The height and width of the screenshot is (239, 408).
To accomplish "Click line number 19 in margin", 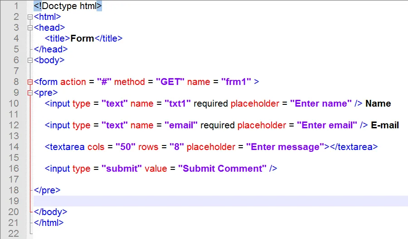I will pyautogui.click(x=14, y=201).
